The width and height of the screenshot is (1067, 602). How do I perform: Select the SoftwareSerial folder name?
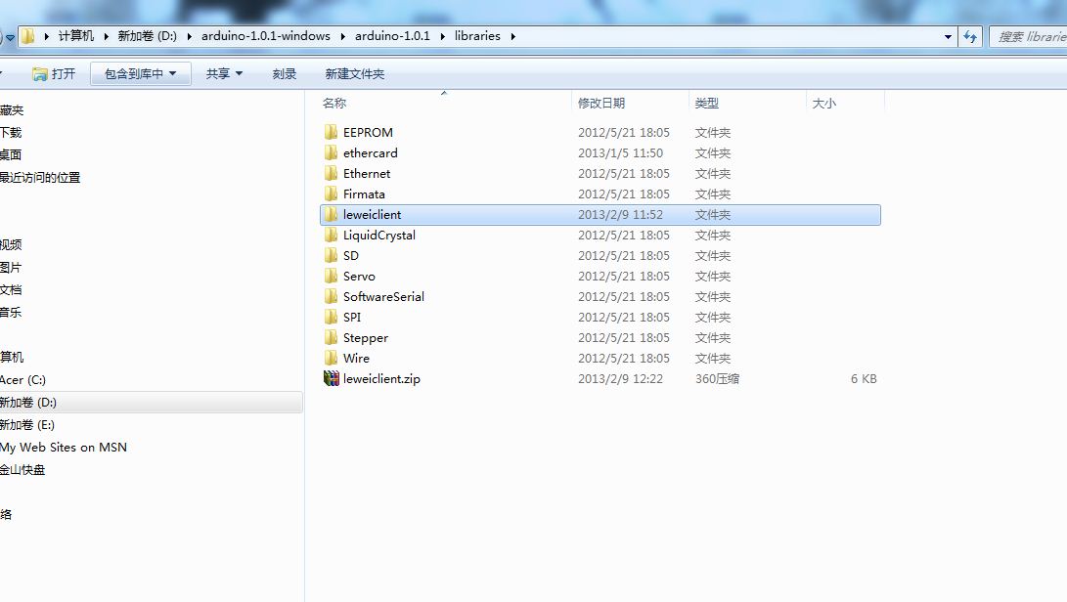click(383, 296)
